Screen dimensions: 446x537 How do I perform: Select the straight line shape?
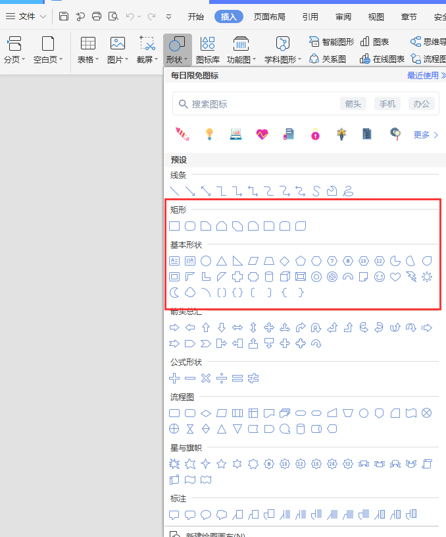point(174,191)
